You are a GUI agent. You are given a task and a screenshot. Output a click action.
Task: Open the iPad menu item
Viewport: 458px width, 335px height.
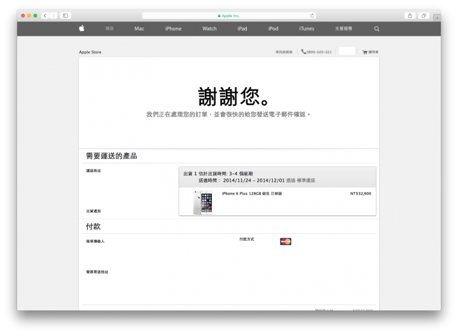242,29
